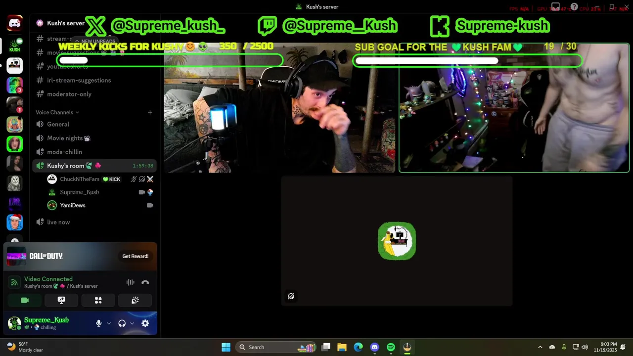Open the signal strength connection icon
The width and height of the screenshot is (633, 356).
14,282
